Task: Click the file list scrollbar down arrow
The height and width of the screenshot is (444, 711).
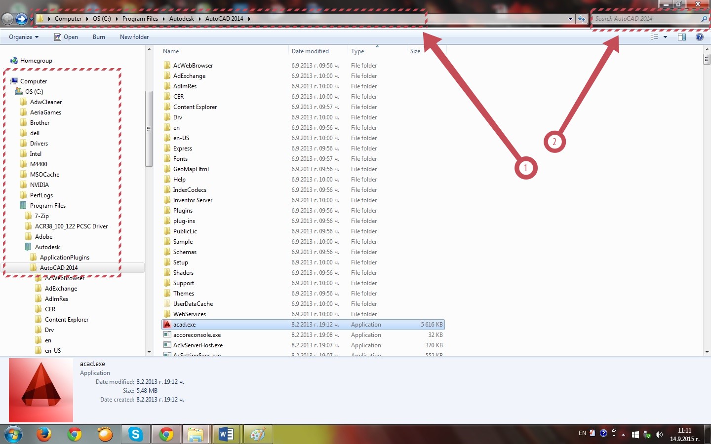Action: click(707, 352)
